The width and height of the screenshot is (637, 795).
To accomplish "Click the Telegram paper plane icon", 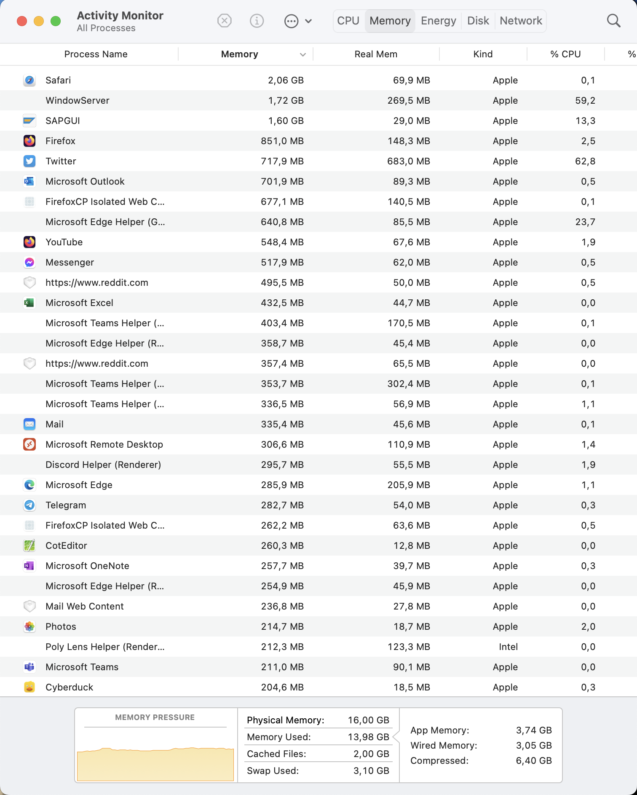I will coord(29,505).
